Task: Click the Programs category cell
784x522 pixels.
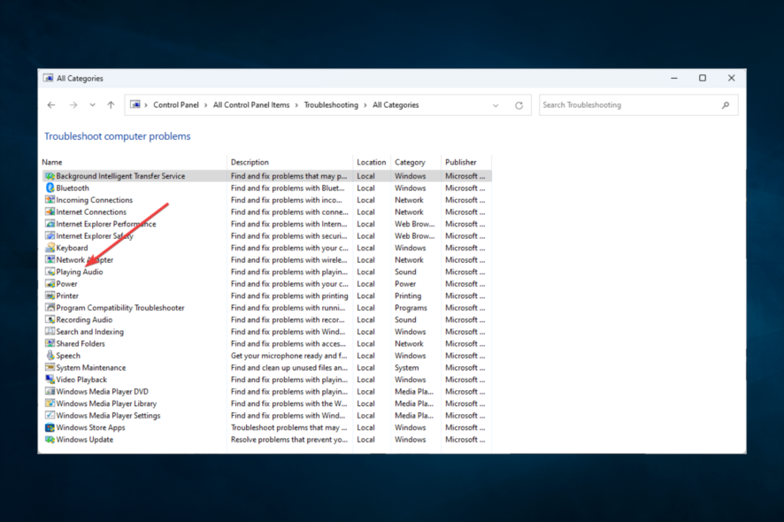Action: [x=411, y=308]
